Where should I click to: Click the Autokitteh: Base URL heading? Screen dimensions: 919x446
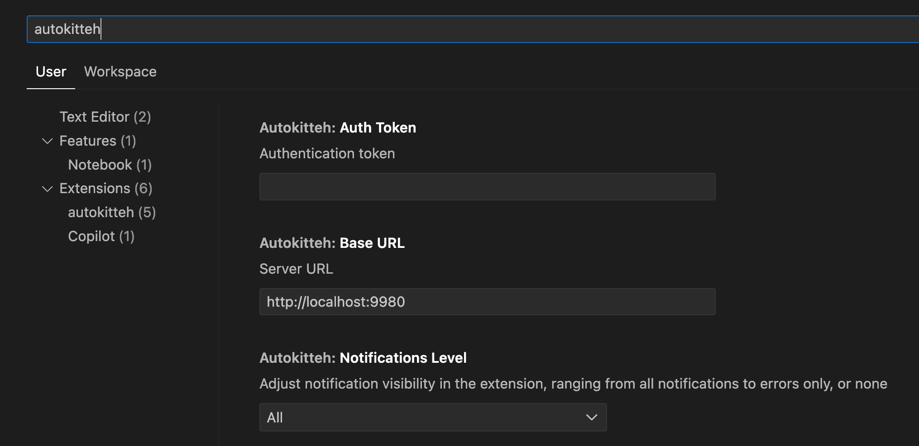pyautogui.click(x=332, y=243)
